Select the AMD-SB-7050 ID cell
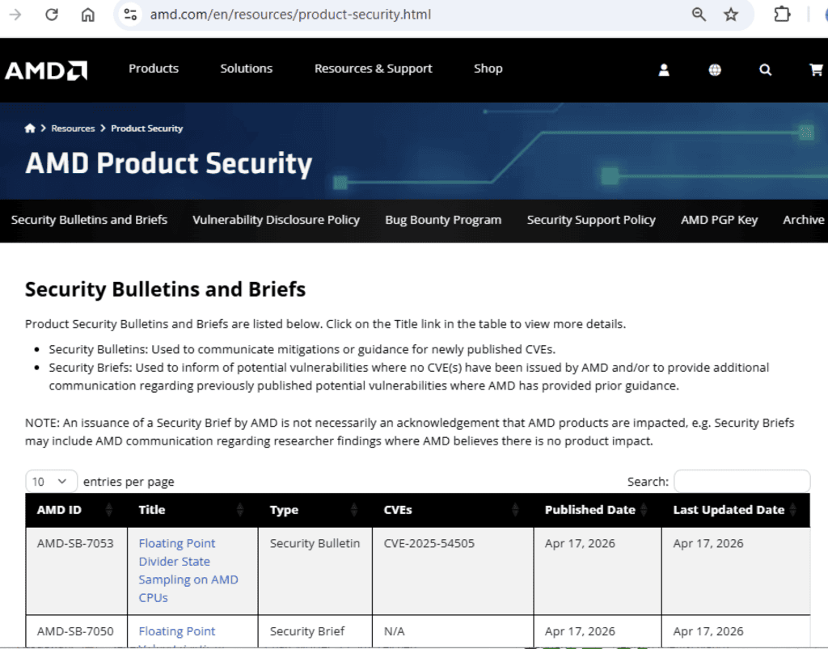This screenshot has height=649, width=828. point(75,631)
